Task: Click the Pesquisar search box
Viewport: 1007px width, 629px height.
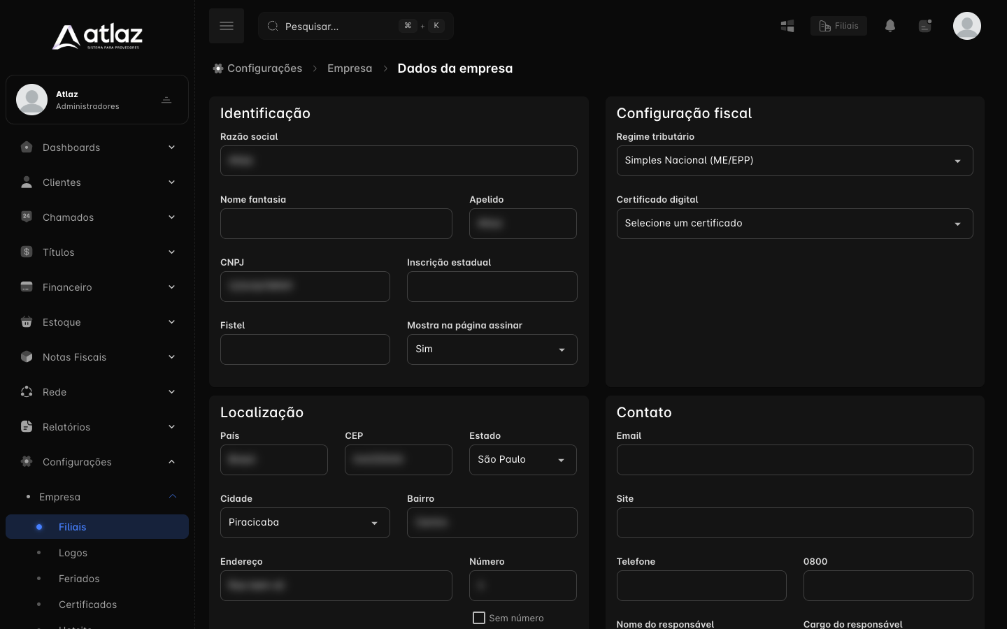Action: coord(356,26)
